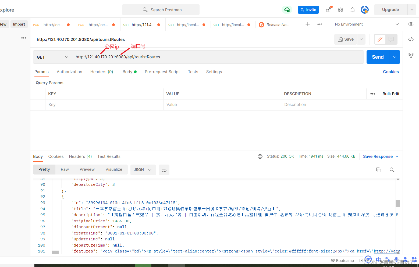
Task: Select the Visualize view
Action: coord(114,169)
